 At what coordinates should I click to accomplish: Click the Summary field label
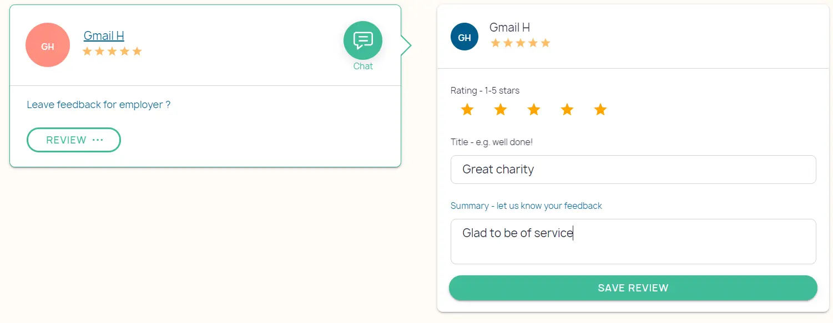526,206
